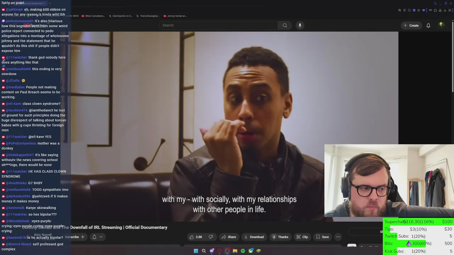Click the browser pin toolbar icon

tap(404, 10)
